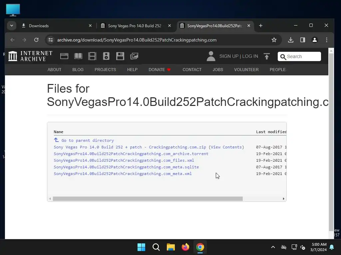Select the SonyVegasPro14.0Build252Patc tab

215,26
